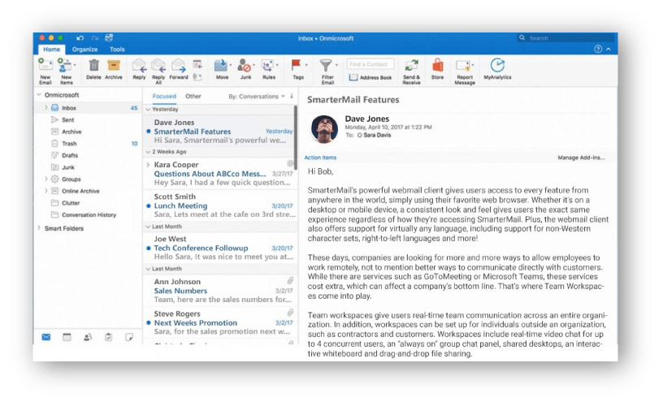The width and height of the screenshot is (663, 402).
Task: Switch to the Tools tab
Action: coord(117,50)
